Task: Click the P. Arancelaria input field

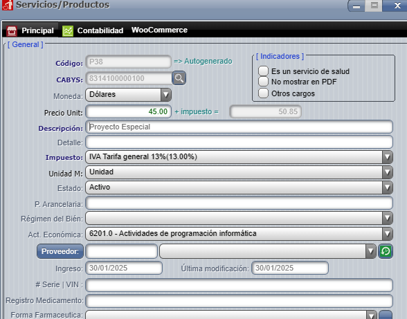Action: [239, 203]
